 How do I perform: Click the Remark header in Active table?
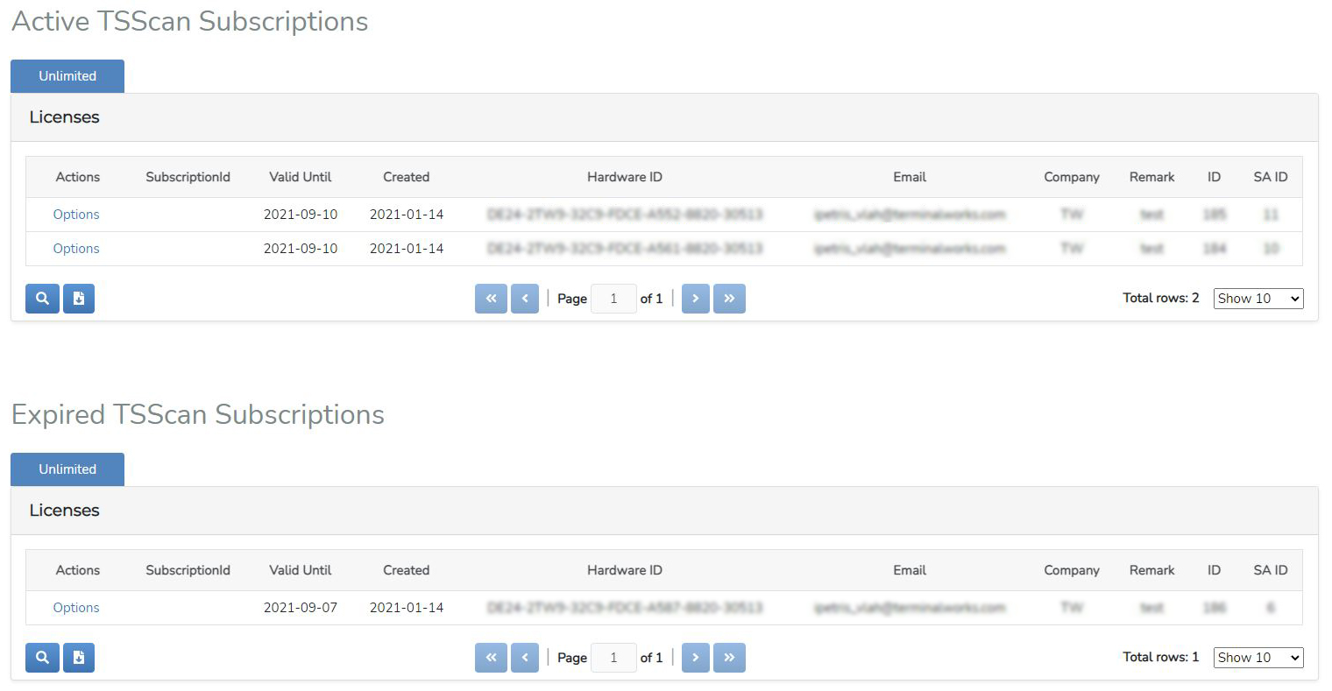point(1151,177)
